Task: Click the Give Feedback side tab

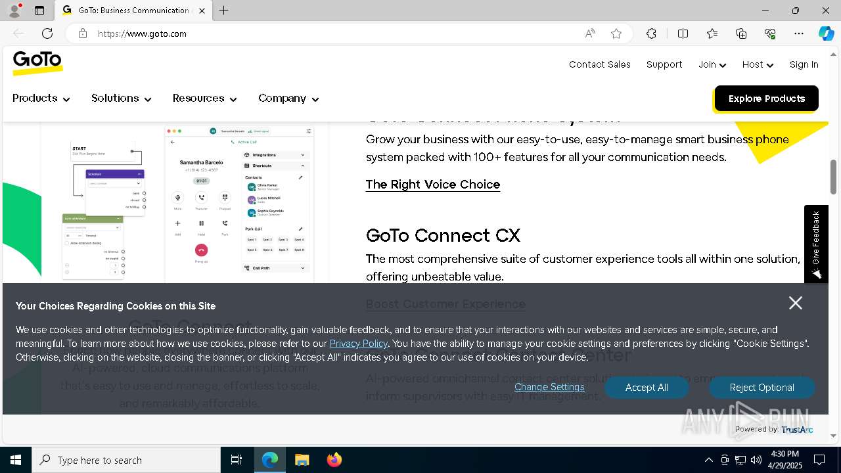Action: 816,244
